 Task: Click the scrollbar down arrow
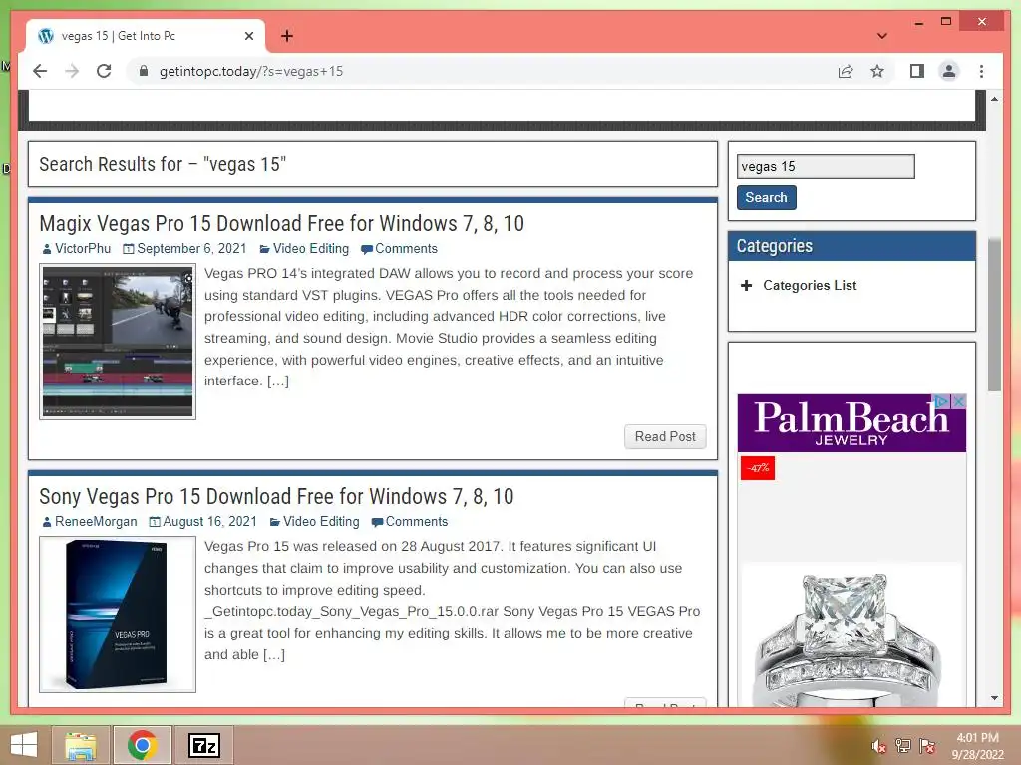pos(994,698)
